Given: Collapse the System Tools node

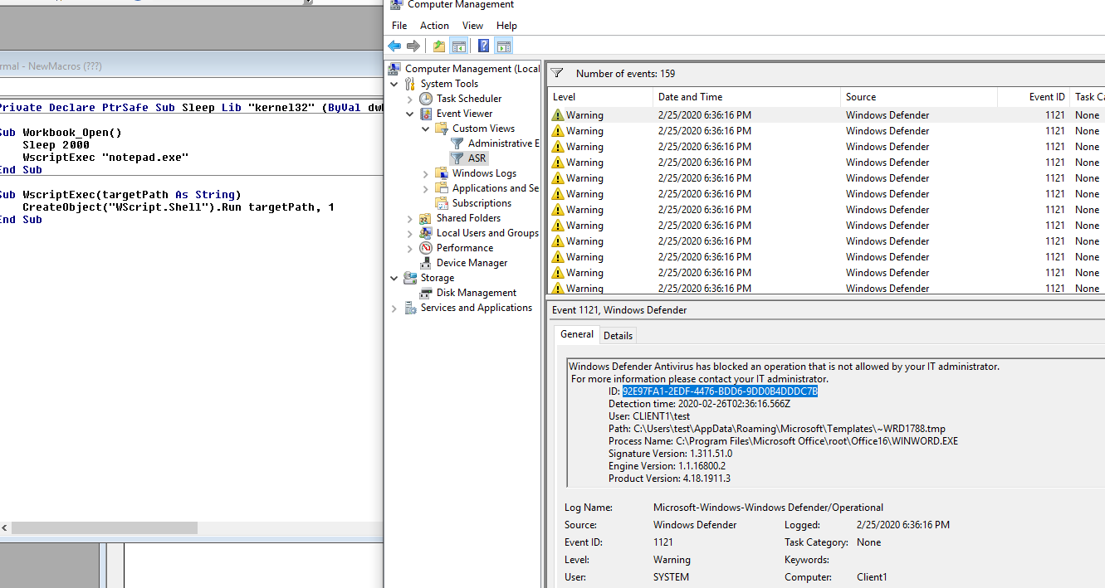Looking at the screenshot, I should point(394,84).
